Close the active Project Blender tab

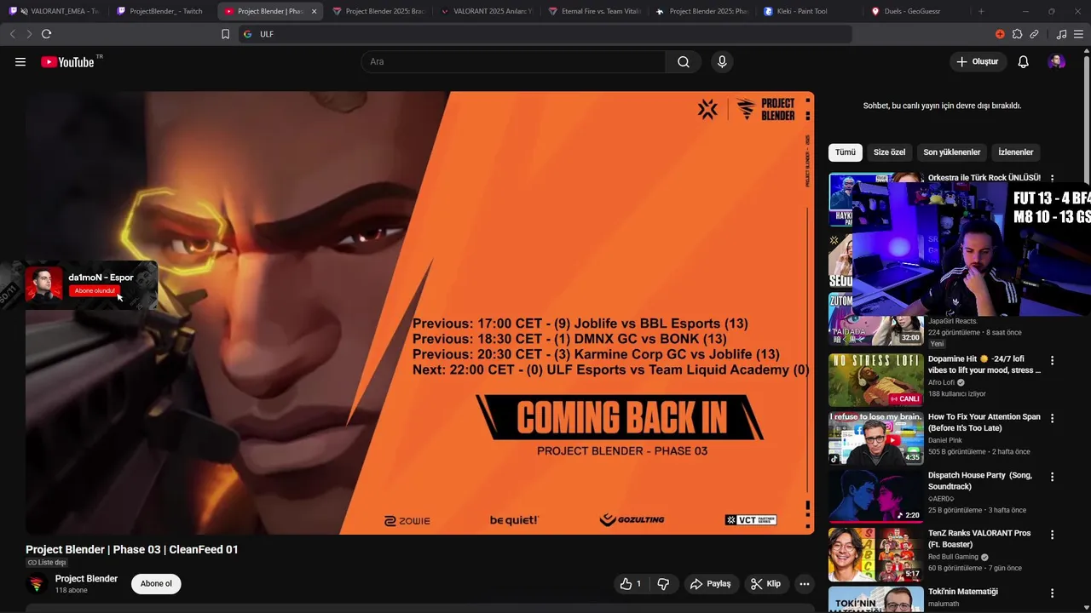coord(314,11)
